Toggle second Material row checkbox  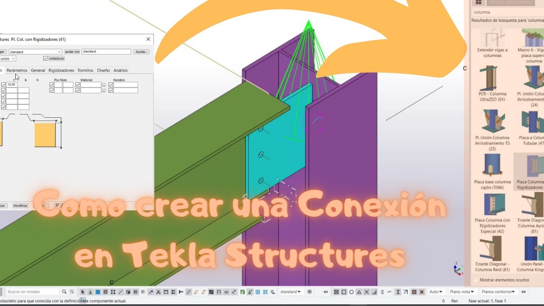pyautogui.click(x=78, y=91)
